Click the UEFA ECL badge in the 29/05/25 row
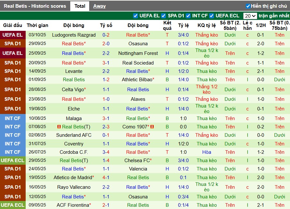Image resolution: width=290 pixels, height=209 pixels. (x=13, y=161)
